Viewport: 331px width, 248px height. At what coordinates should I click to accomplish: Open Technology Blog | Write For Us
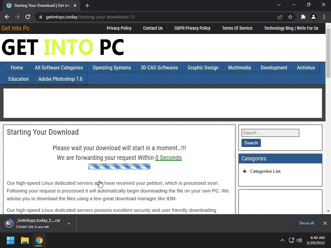click(291, 28)
